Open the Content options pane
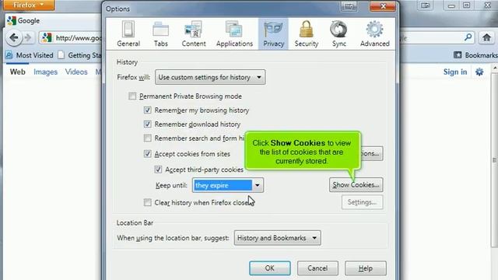Viewport: 498px width, 280px height. [194, 34]
